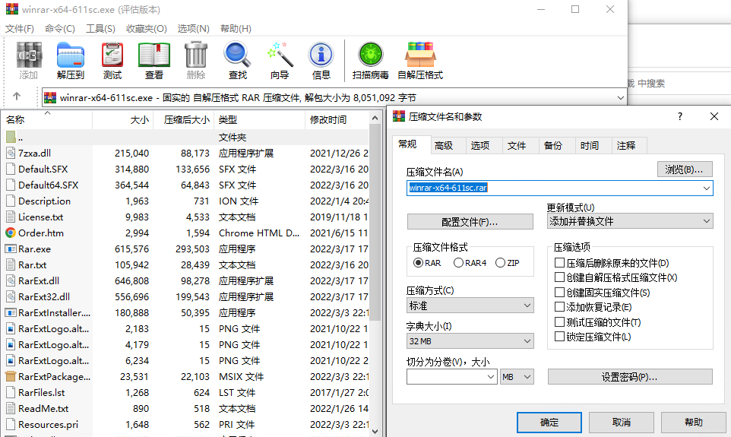
Task: Open the 工具(S) menu
Action: click(100, 29)
